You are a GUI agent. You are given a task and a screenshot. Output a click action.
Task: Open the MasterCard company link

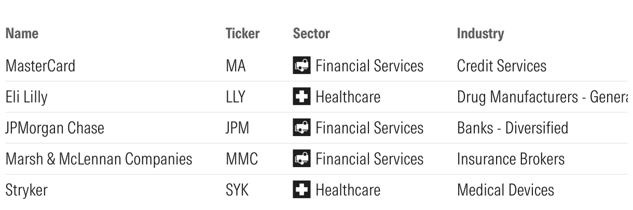click(40, 66)
